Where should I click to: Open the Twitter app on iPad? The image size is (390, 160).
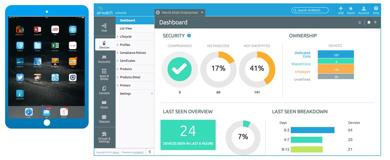20,78
